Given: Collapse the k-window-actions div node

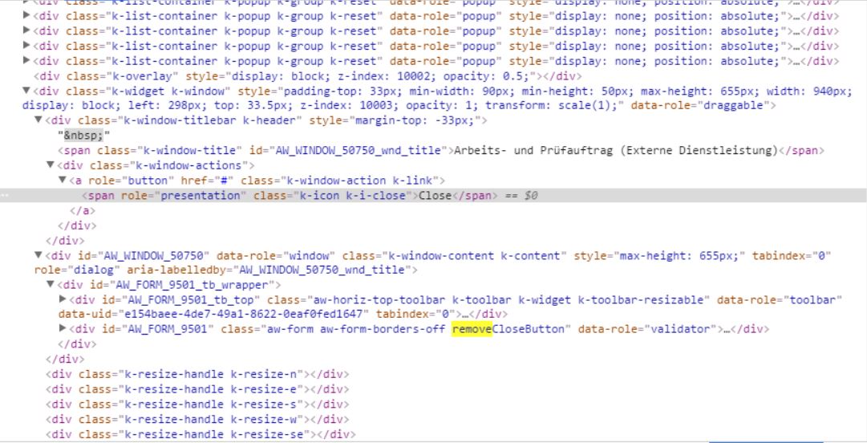Looking at the screenshot, I should tap(51, 165).
